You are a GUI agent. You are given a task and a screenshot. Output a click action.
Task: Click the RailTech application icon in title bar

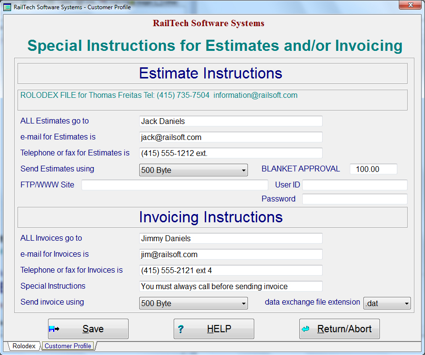(x=7, y=7)
